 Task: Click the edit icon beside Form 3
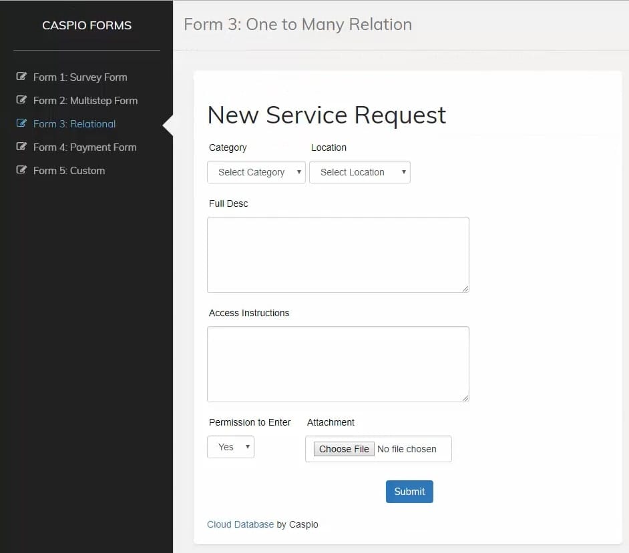pos(21,123)
